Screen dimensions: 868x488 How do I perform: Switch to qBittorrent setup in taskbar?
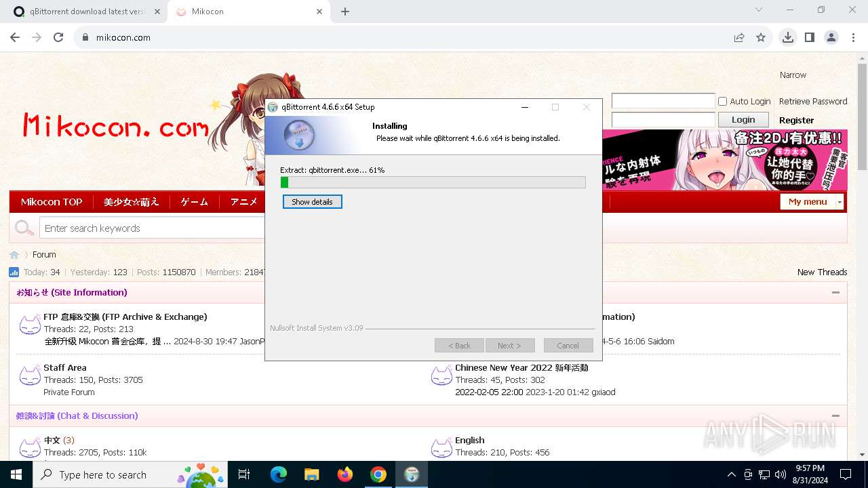coord(412,474)
